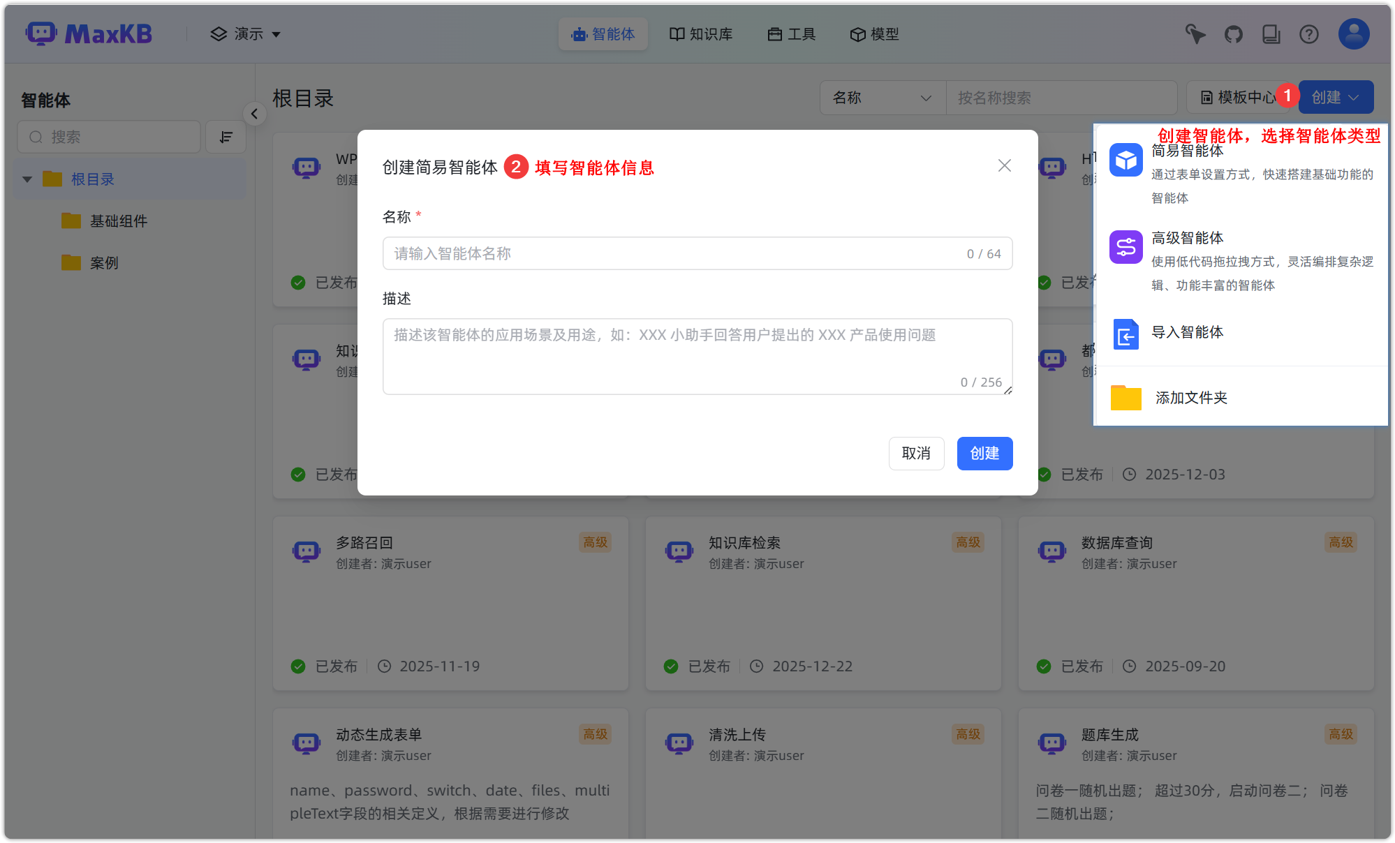The image size is (1395, 843).
Task: Collapse the sidebar with arrow toggle
Action: pyautogui.click(x=254, y=114)
